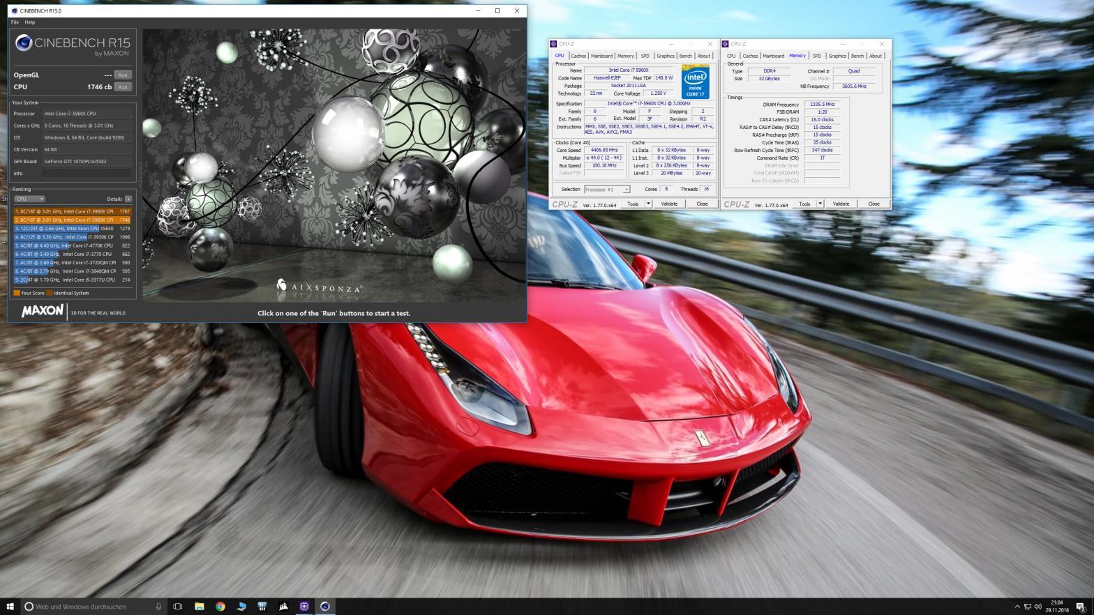Select the i7-3720QM ranking entry
The width and height of the screenshot is (1094, 615).
[x=73, y=263]
